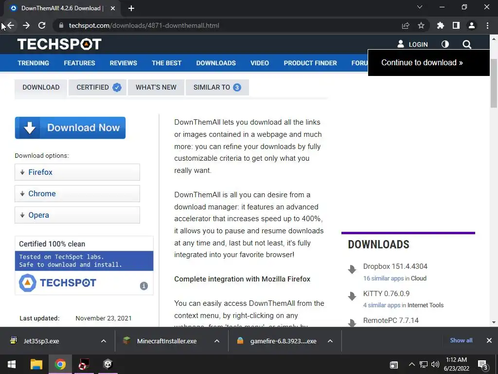Open File Explorer from the taskbar
Viewport: 498px width, 374px height.
pos(36,364)
